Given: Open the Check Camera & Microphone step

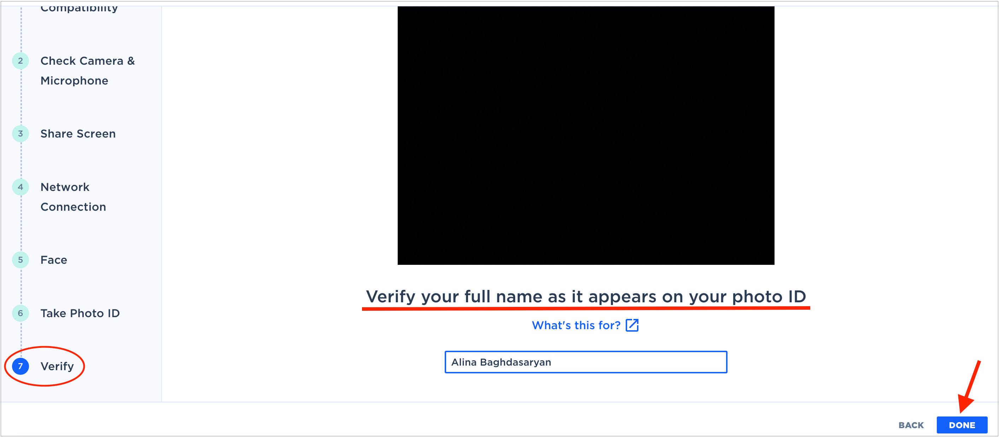Looking at the screenshot, I should [x=88, y=71].
